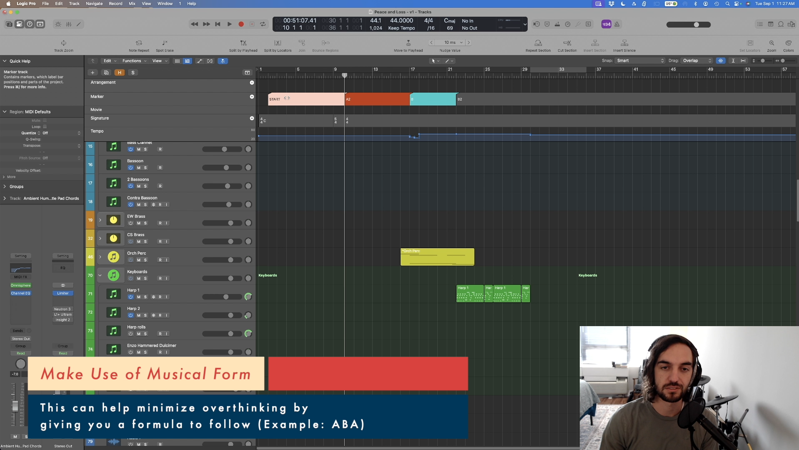Tick the Loop checkbox in Region inspector
Image resolution: width=799 pixels, height=450 pixels.
click(45, 127)
